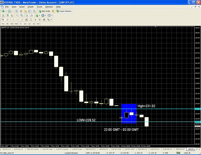Activate the crosshair cursor mode
The width and height of the screenshot is (201, 155).
pyautogui.click(x=8, y=20)
